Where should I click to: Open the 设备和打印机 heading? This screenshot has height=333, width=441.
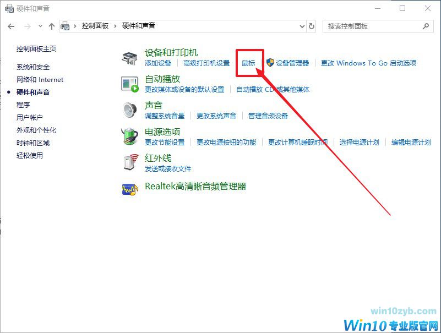171,53
